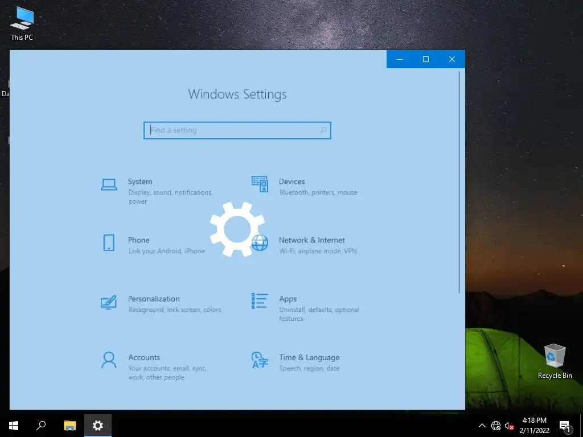Click "Wi-Fi, airplane mode, VPN" description

coord(318,251)
